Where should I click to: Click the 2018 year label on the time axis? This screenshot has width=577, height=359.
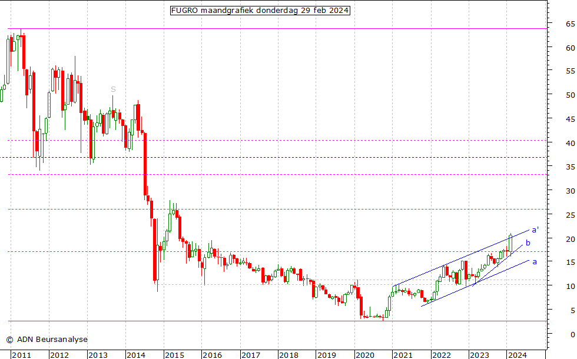click(288, 355)
